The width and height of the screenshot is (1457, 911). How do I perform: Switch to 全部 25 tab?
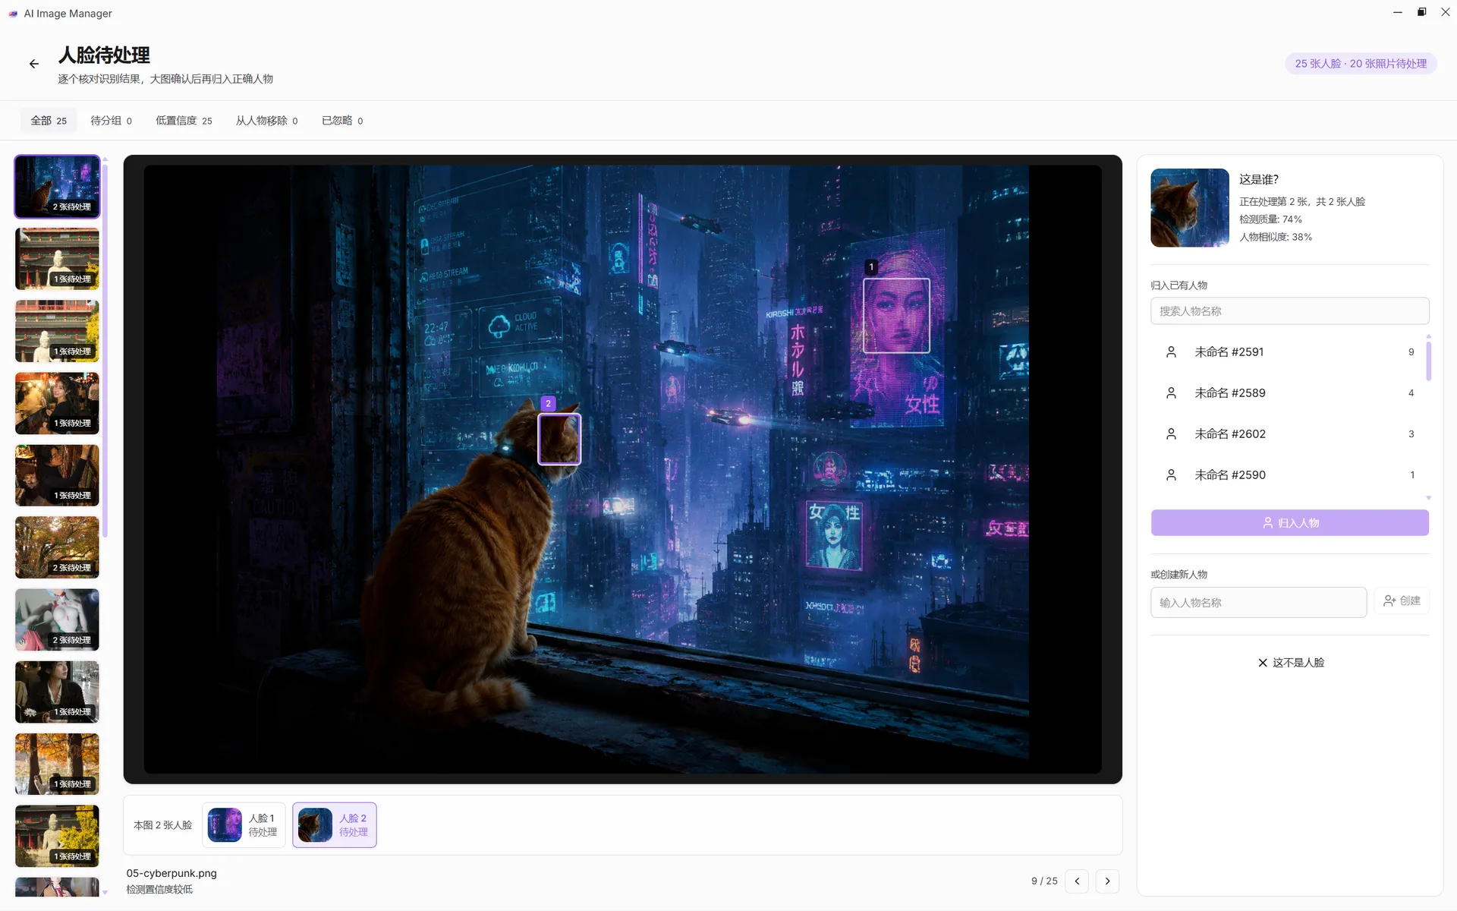49,121
